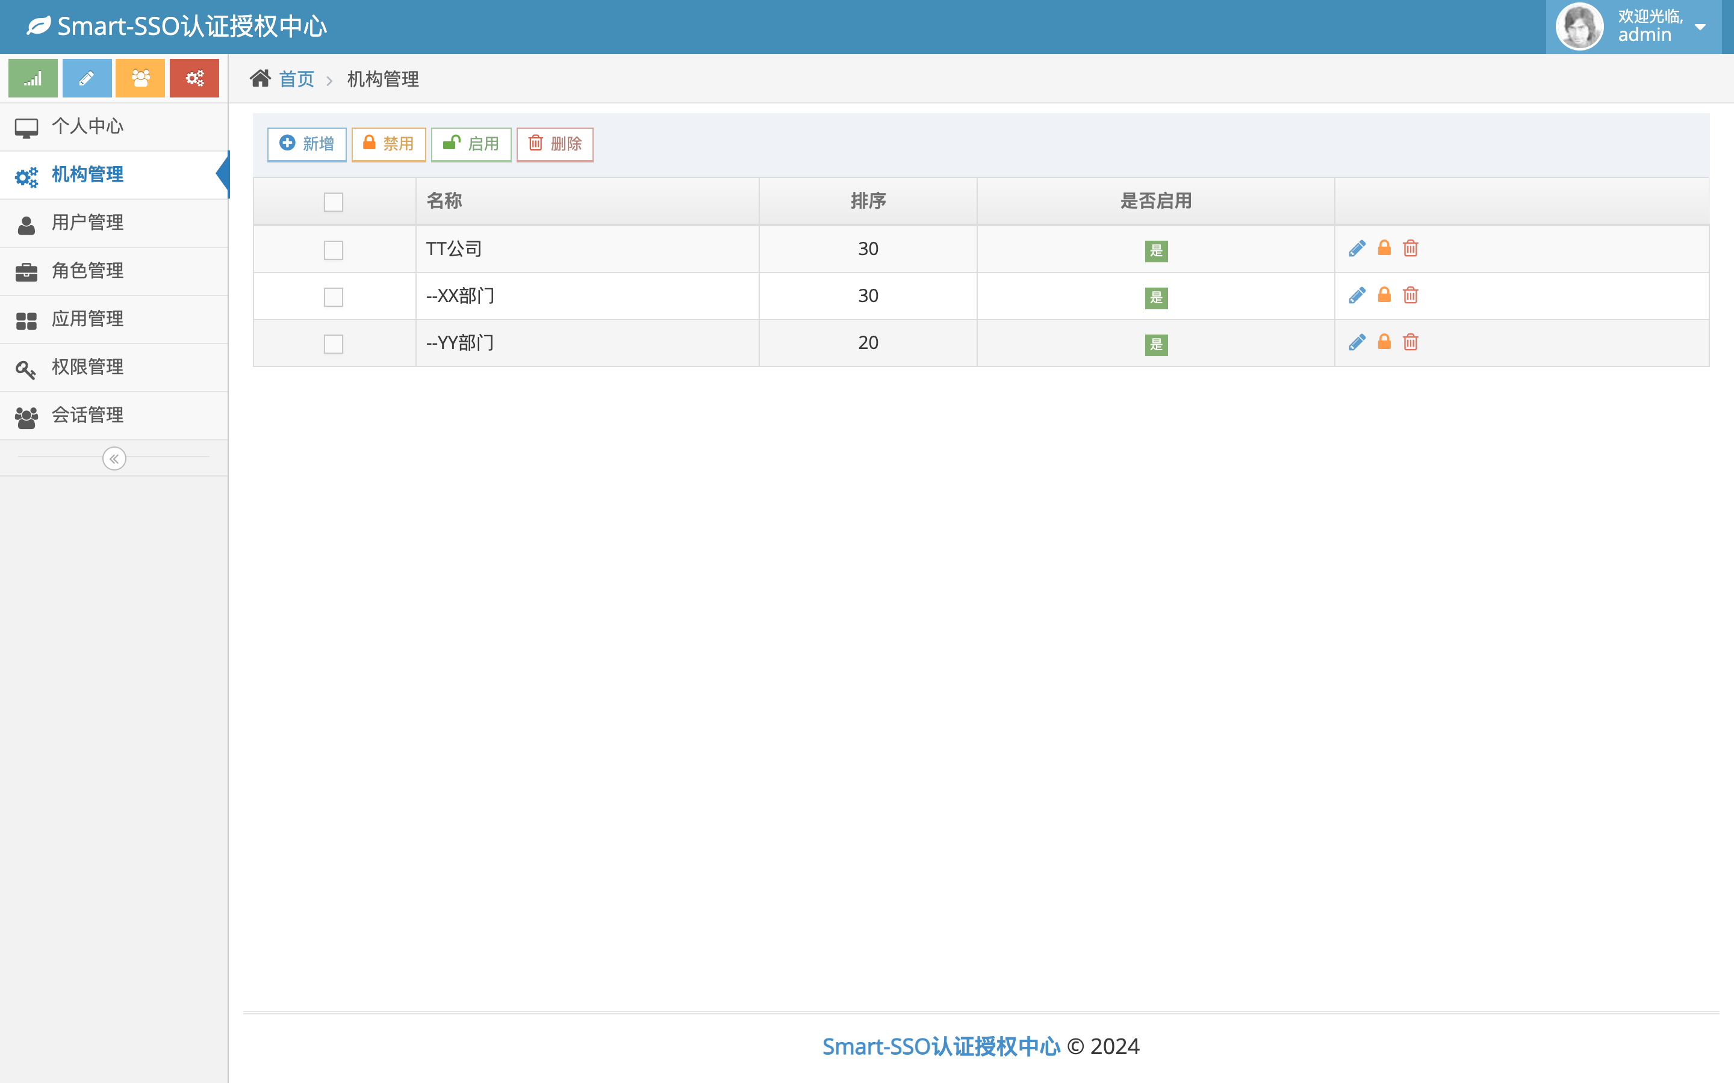Click the 删除 delete button
The height and width of the screenshot is (1083, 1734).
coord(555,144)
